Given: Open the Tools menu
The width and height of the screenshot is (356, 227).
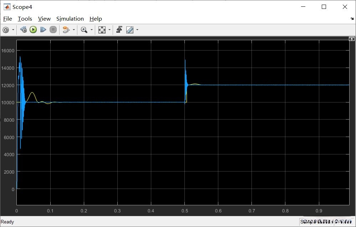Looking at the screenshot, I should click(25, 19).
